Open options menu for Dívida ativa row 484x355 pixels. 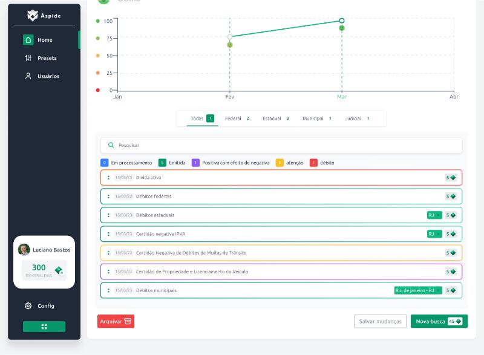pos(108,178)
